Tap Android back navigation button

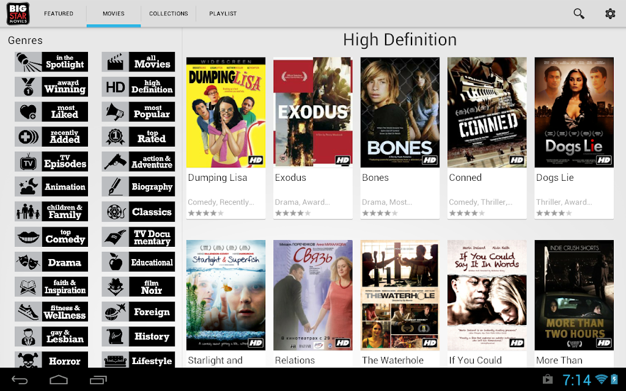20,380
